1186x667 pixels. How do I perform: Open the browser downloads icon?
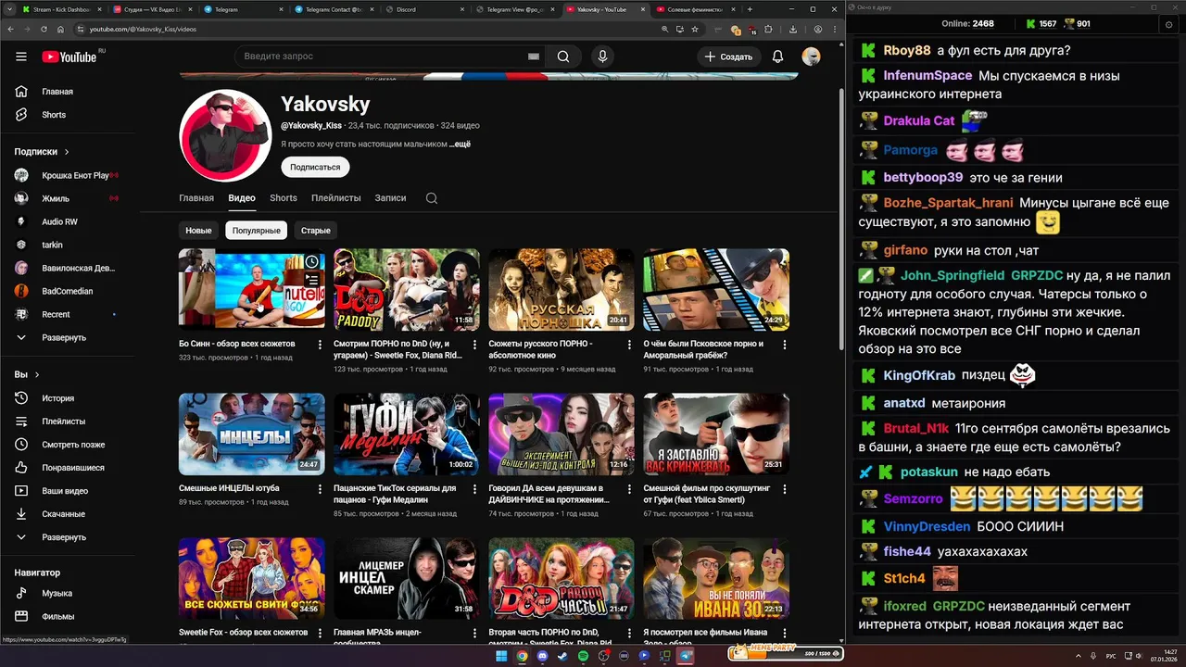coord(793,29)
